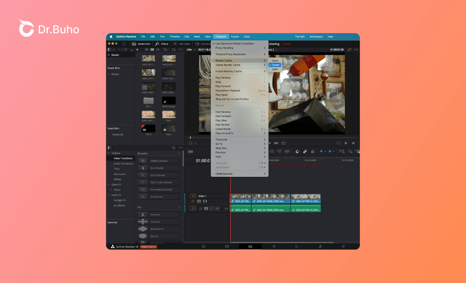This screenshot has height=283, width=466.
Task: Open the Fusion menu in menu bar
Action: (x=235, y=36)
